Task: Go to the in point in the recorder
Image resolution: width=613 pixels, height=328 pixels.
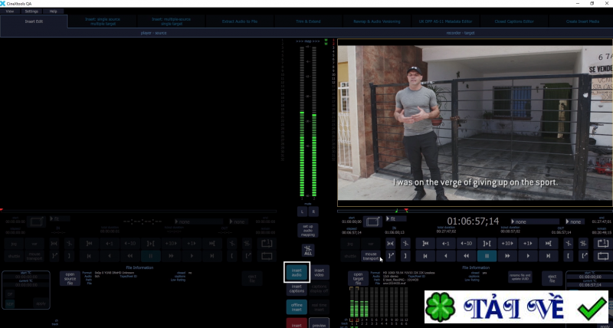Action: pos(425,243)
